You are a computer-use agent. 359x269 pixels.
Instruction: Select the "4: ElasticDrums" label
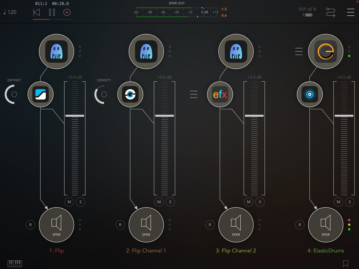(326, 250)
